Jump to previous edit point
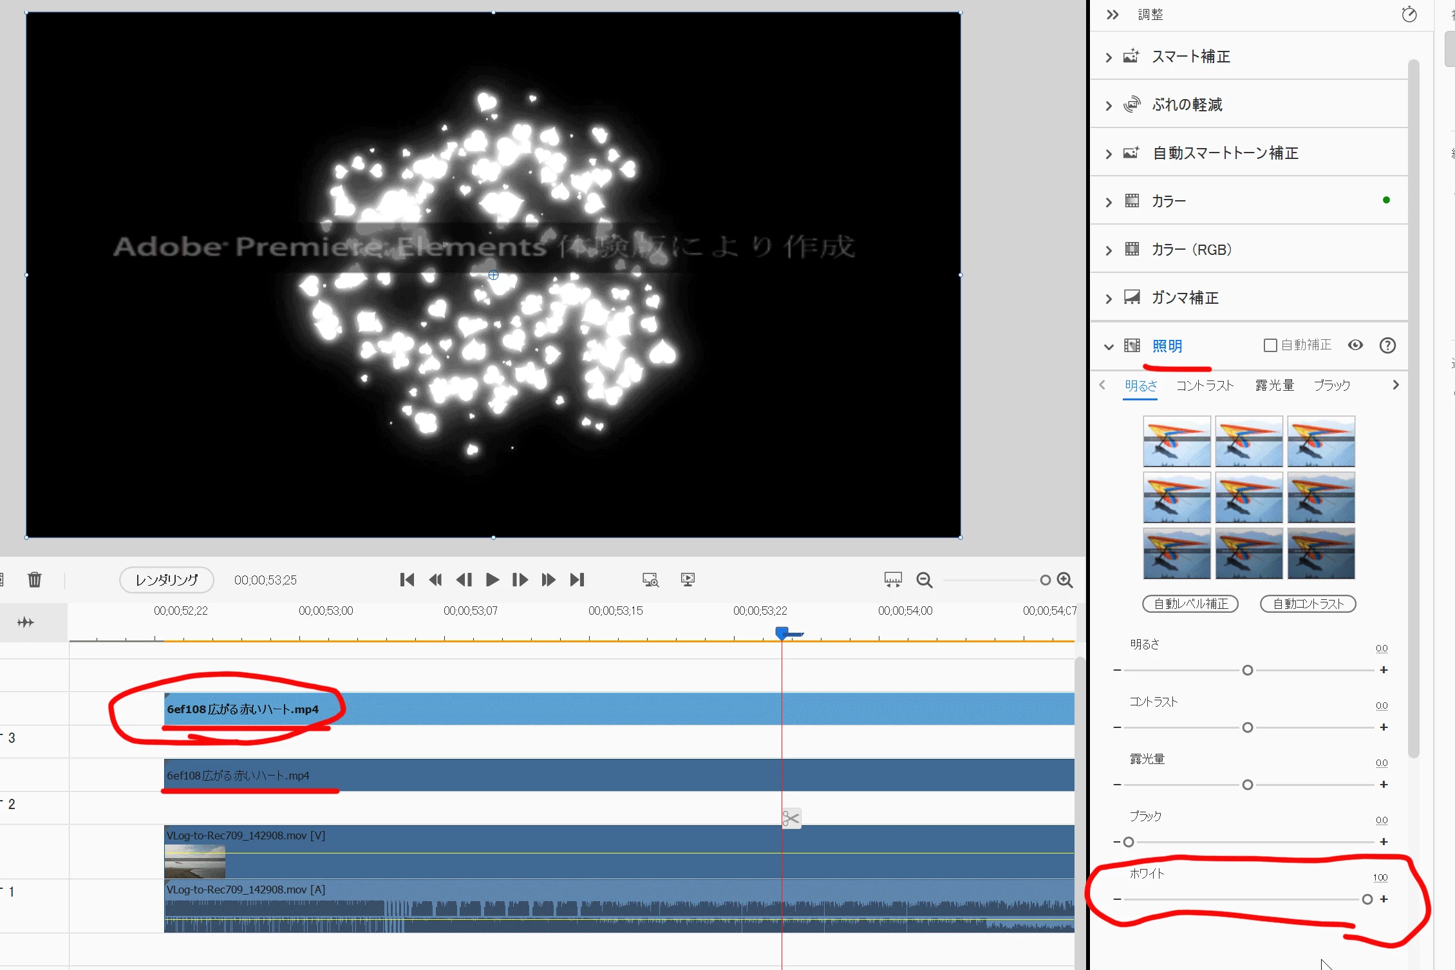The width and height of the screenshot is (1455, 970). click(407, 579)
